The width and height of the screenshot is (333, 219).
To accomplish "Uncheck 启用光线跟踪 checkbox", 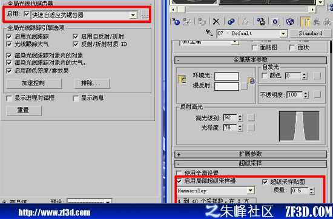I will (9, 36).
